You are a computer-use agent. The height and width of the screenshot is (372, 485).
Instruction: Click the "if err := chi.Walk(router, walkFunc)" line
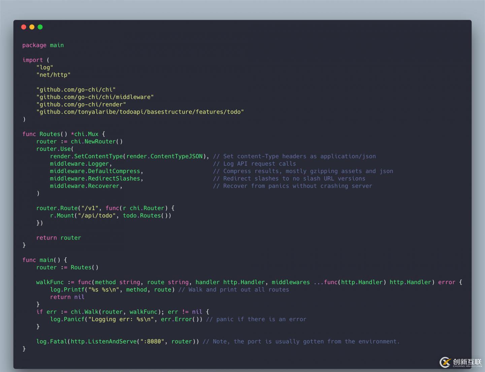tap(123, 312)
